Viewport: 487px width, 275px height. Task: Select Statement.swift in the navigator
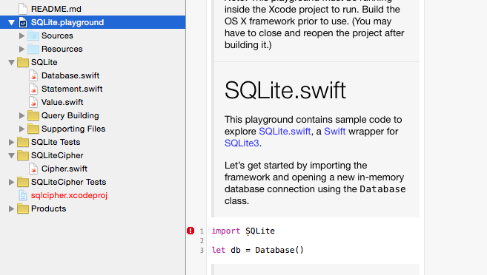pos(72,89)
